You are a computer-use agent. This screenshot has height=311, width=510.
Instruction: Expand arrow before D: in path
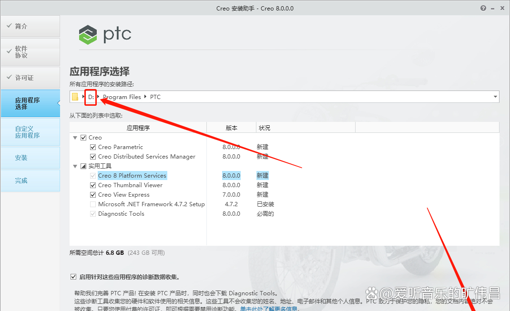83,97
